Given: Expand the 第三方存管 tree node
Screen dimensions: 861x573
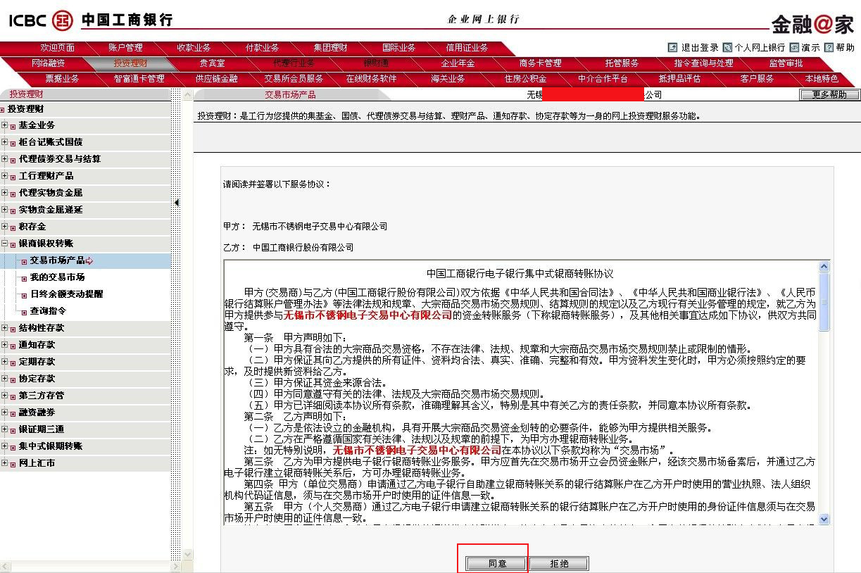Looking at the screenshot, I should click(5, 396).
